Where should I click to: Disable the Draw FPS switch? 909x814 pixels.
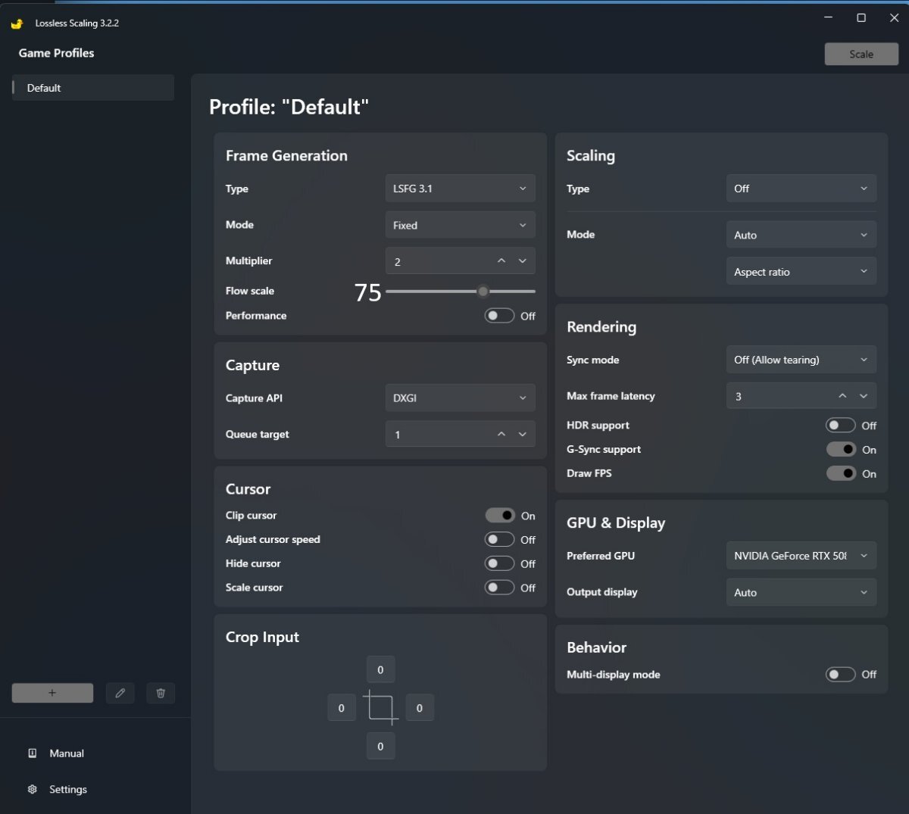[x=840, y=473]
